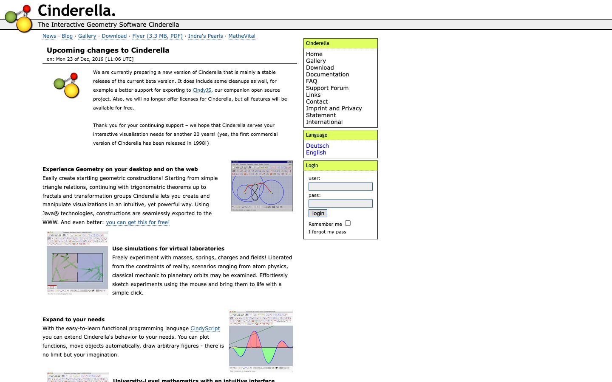The image size is (612, 382).
Task: Open the geometry construction screenshot thumbnail
Action: point(262,186)
